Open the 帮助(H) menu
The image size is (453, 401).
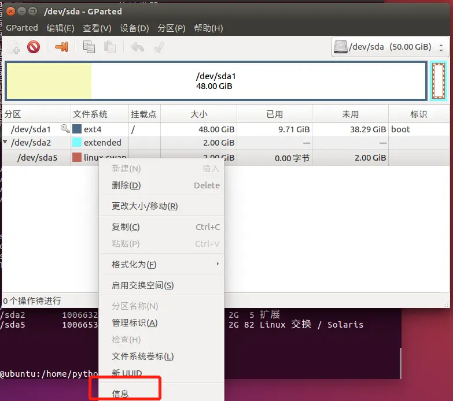(208, 28)
